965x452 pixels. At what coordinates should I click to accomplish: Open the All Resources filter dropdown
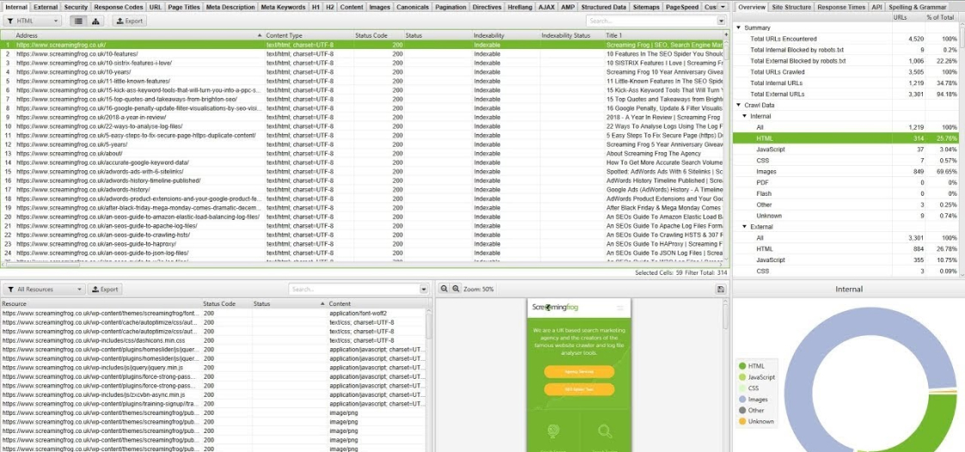(x=44, y=289)
